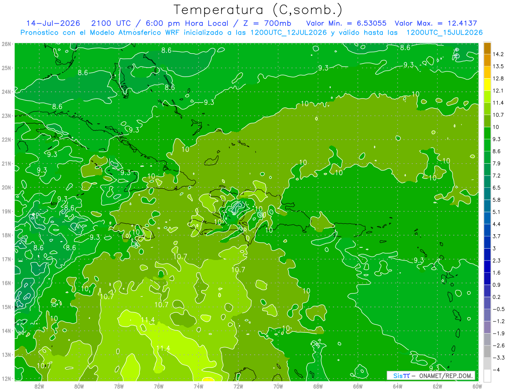
Task: Click latitude axis label '16N'
Action: pos(6,283)
